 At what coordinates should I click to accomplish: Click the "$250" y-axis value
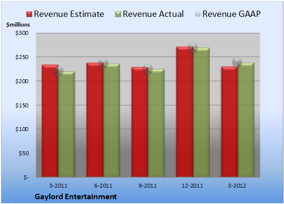pyautogui.click(x=22, y=57)
